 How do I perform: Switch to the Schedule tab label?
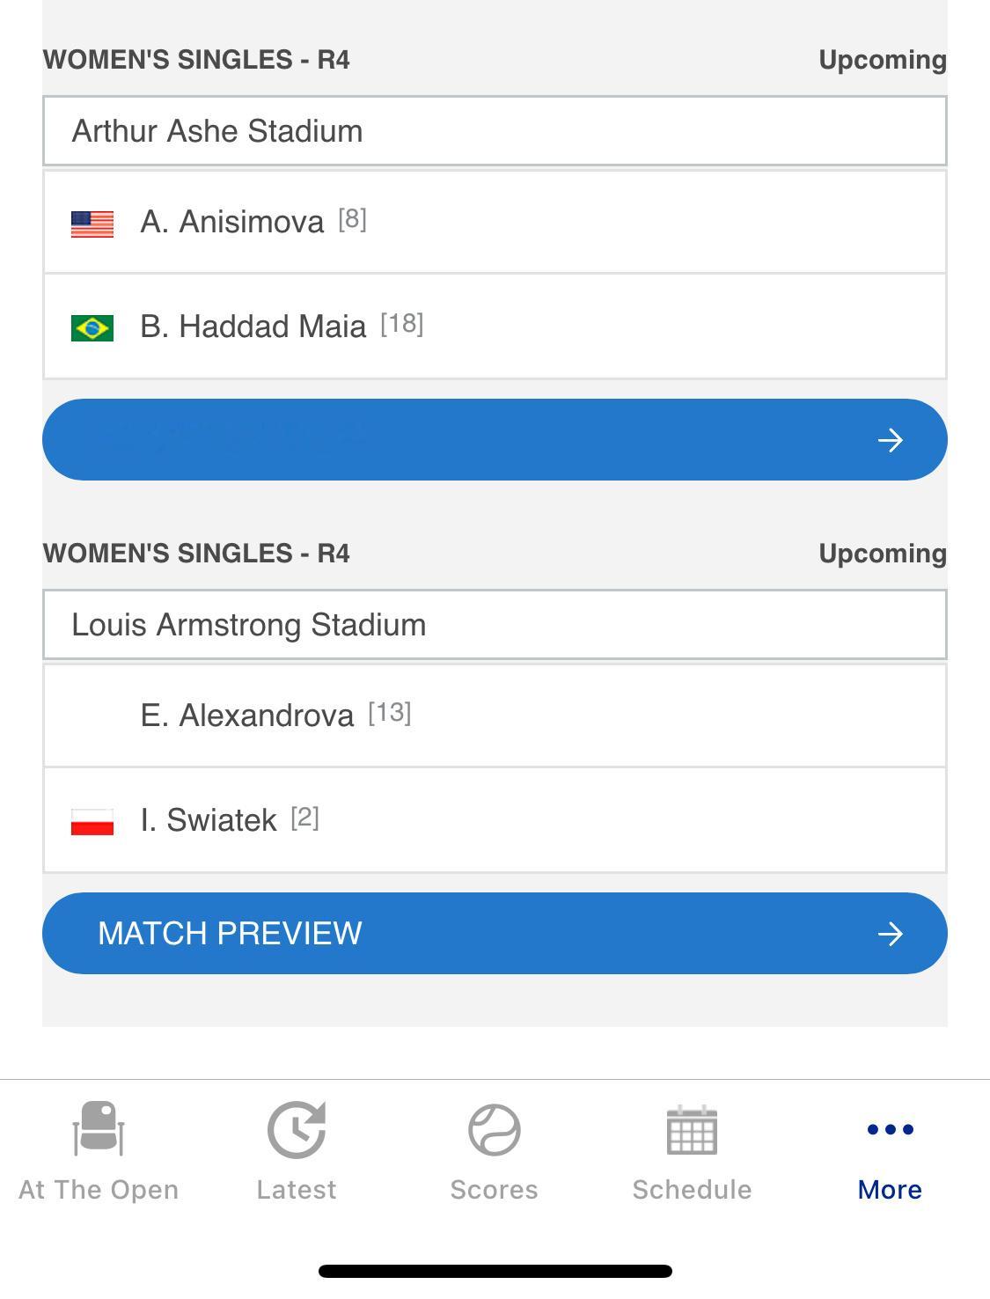pos(692,1190)
